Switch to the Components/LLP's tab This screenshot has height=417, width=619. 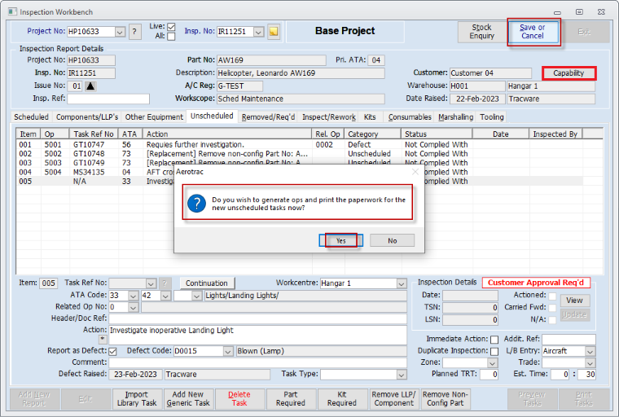87,117
